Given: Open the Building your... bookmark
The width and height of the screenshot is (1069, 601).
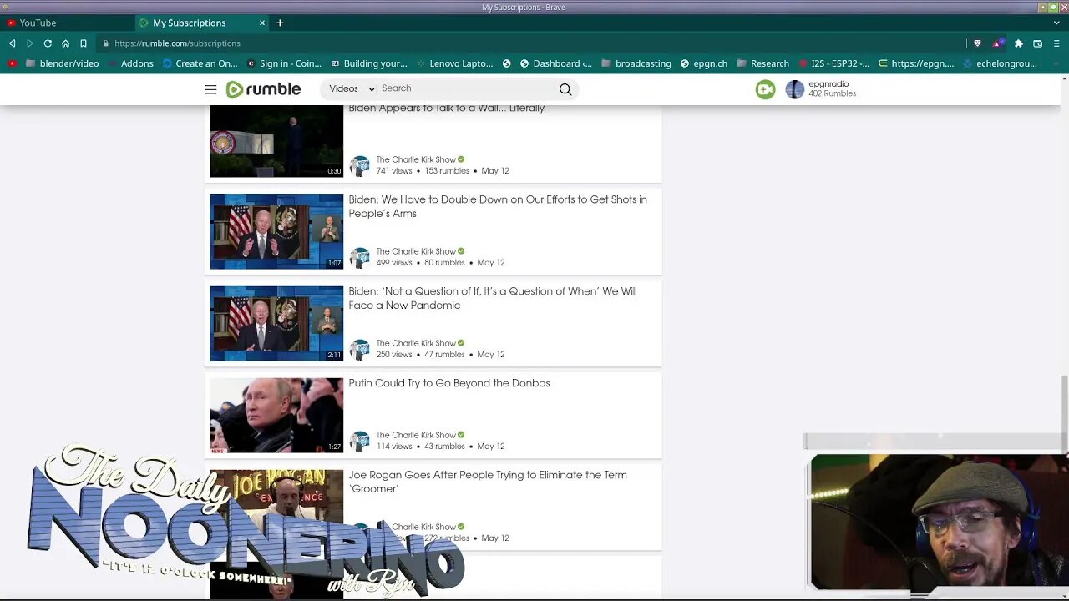Looking at the screenshot, I should (x=369, y=63).
